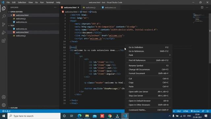Screen dimensions: 211x119
Task: Click the feedback icon in status bar
Action: [x=203, y=111]
